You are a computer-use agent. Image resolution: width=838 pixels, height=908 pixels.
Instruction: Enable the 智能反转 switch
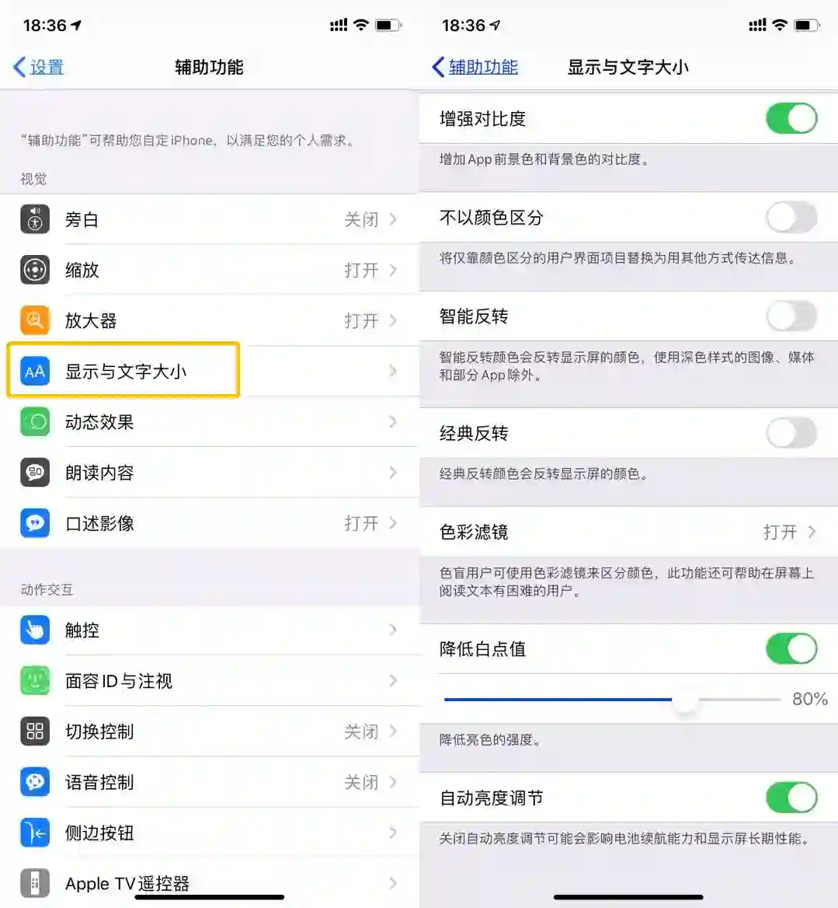point(791,316)
